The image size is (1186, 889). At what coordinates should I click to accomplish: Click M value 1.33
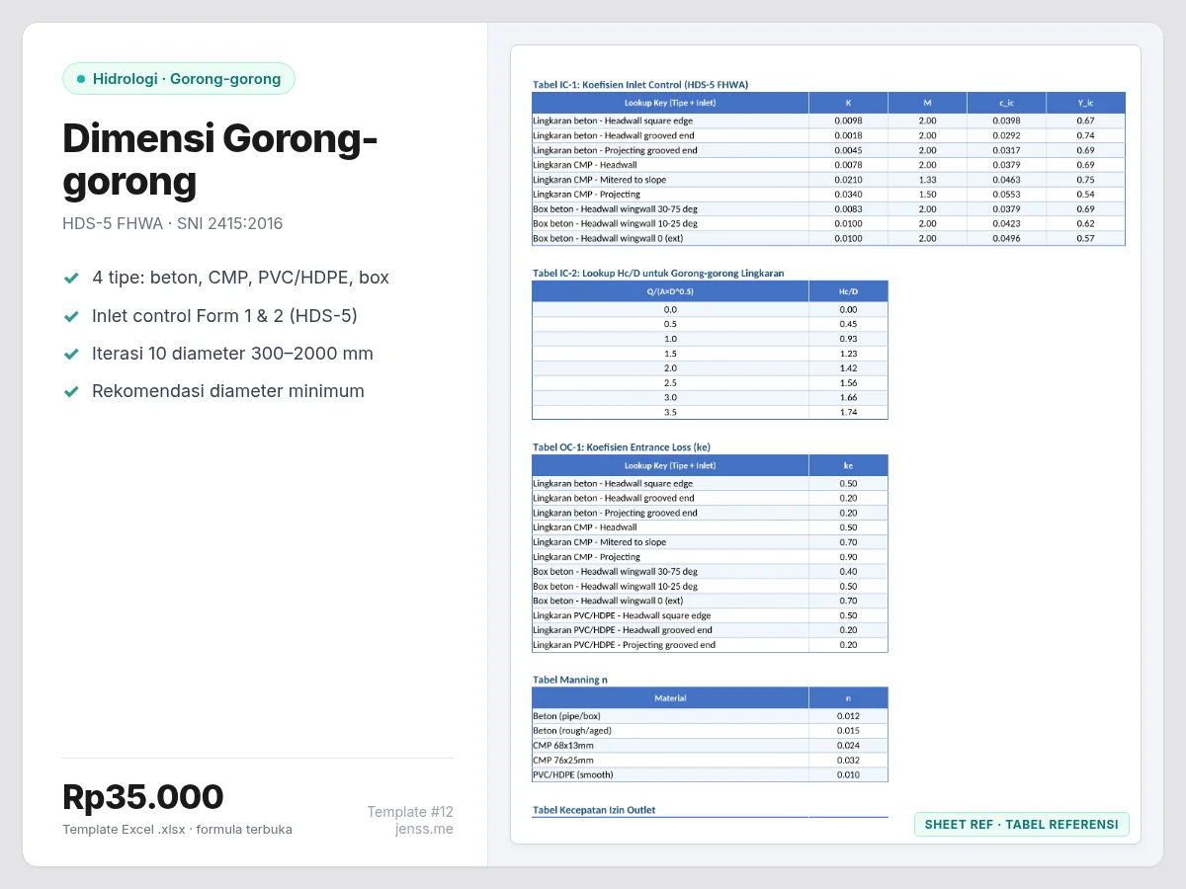tap(927, 180)
